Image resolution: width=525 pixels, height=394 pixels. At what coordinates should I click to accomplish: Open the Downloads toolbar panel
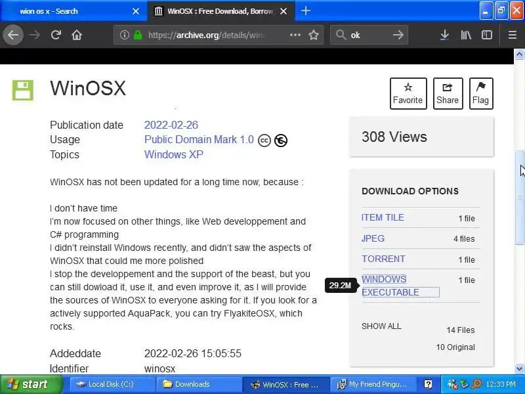click(x=444, y=35)
